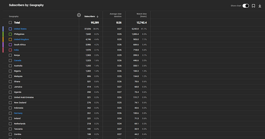265x139 pixels.
Task: Click the Ghana row name
Action: (x=17, y=81)
